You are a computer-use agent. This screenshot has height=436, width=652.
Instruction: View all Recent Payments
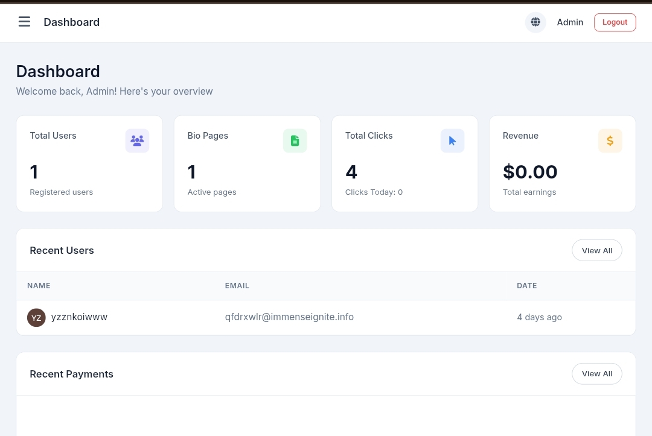[596, 374]
